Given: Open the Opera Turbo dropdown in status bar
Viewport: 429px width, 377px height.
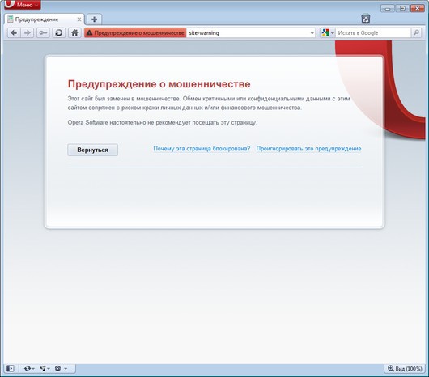Looking at the screenshot, I should point(61,369).
